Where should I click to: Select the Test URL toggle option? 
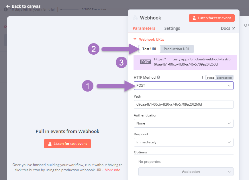pyautogui.click(x=150, y=49)
